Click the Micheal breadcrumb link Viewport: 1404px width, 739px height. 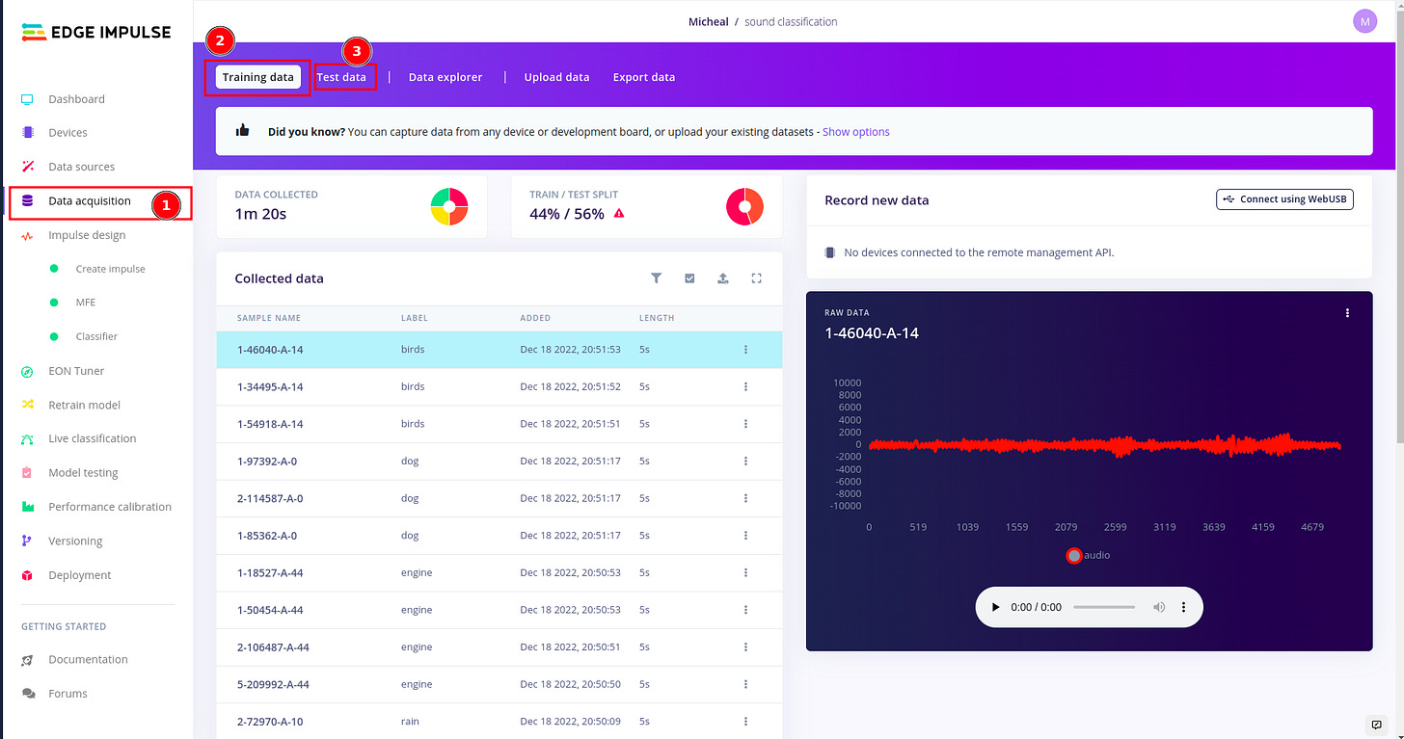click(709, 21)
